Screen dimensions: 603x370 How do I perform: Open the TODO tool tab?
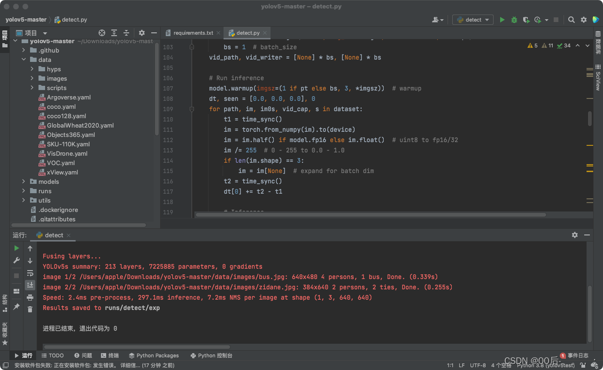tap(52, 355)
